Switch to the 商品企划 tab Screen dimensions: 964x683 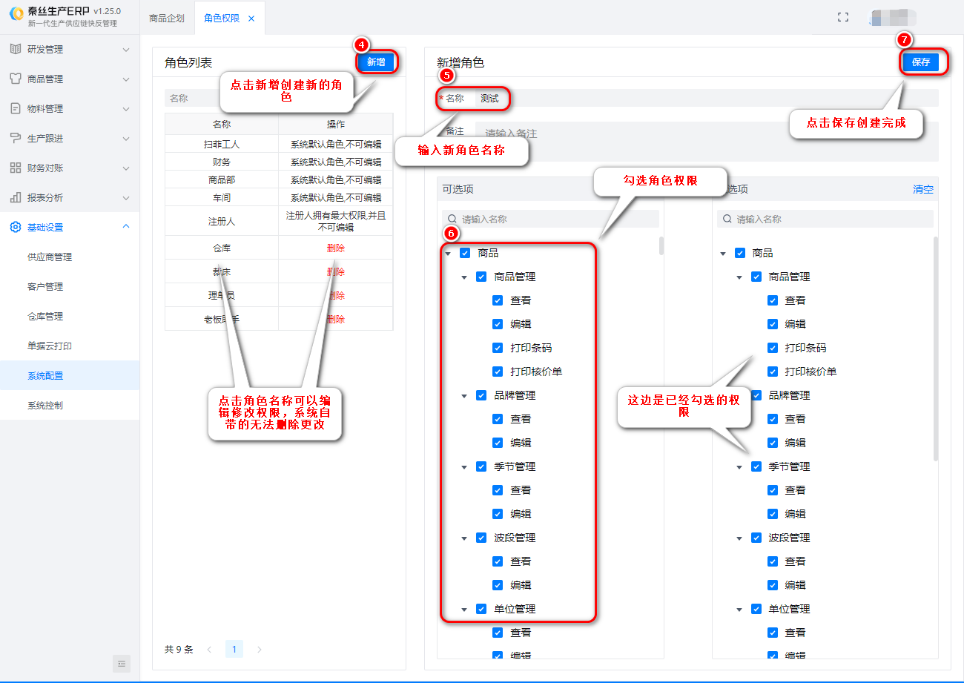click(167, 18)
